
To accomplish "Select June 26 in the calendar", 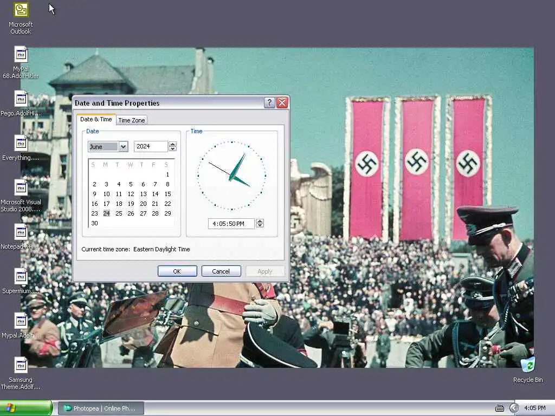I will tap(131, 213).
